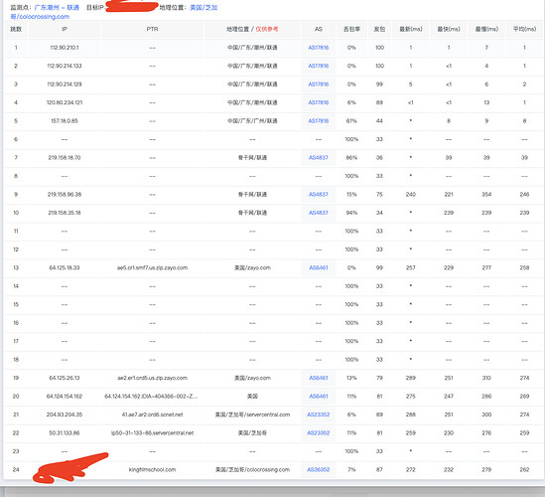Select IP cell 219.158.96.38
545x497 pixels.
click(x=65, y=194)
